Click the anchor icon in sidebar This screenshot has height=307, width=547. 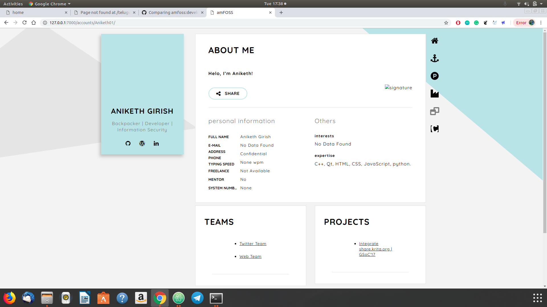coord(434,58)
